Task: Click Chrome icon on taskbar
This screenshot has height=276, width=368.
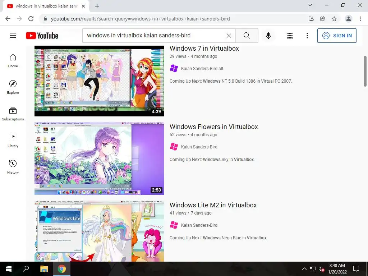Action: pyautogui.click(x=62, y=269)
